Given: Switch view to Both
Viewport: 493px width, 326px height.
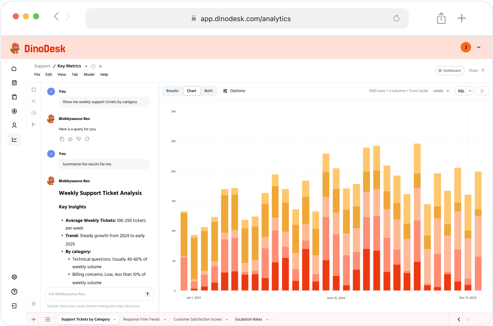Looking at the screenshot, I should (x=208, y=91).
